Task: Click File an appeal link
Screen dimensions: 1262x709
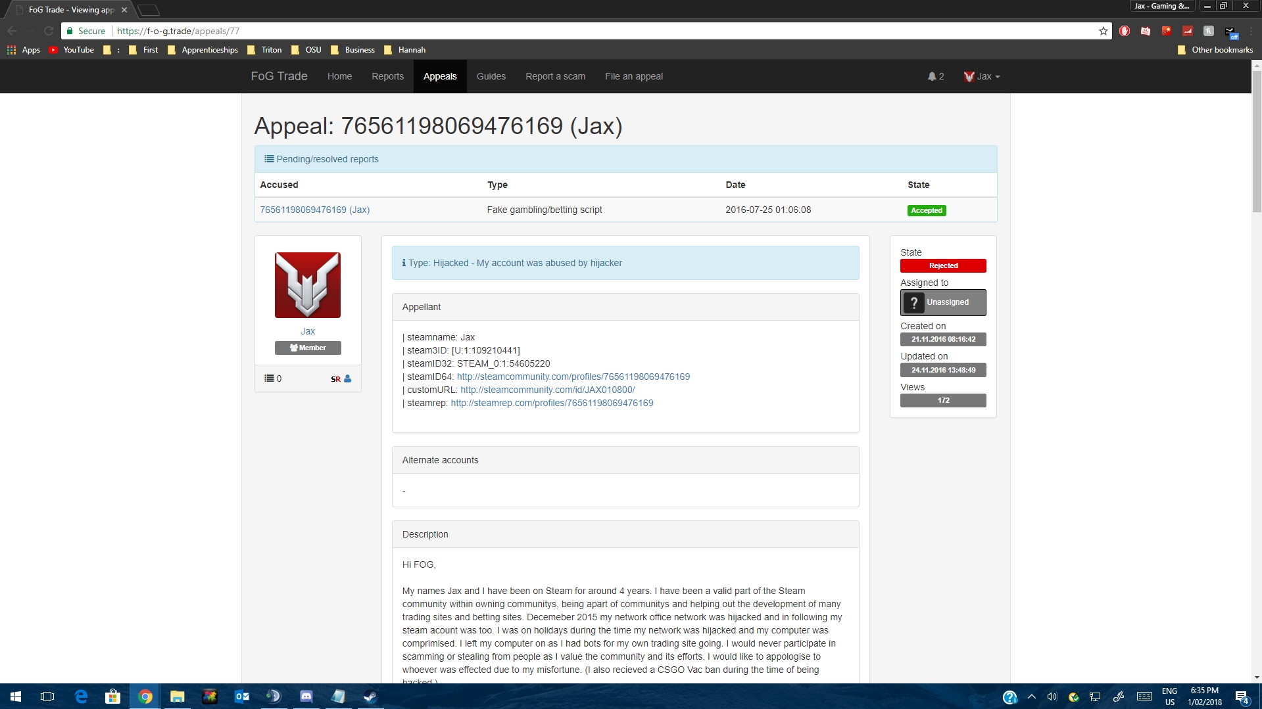Action: (x=633, y=76)
